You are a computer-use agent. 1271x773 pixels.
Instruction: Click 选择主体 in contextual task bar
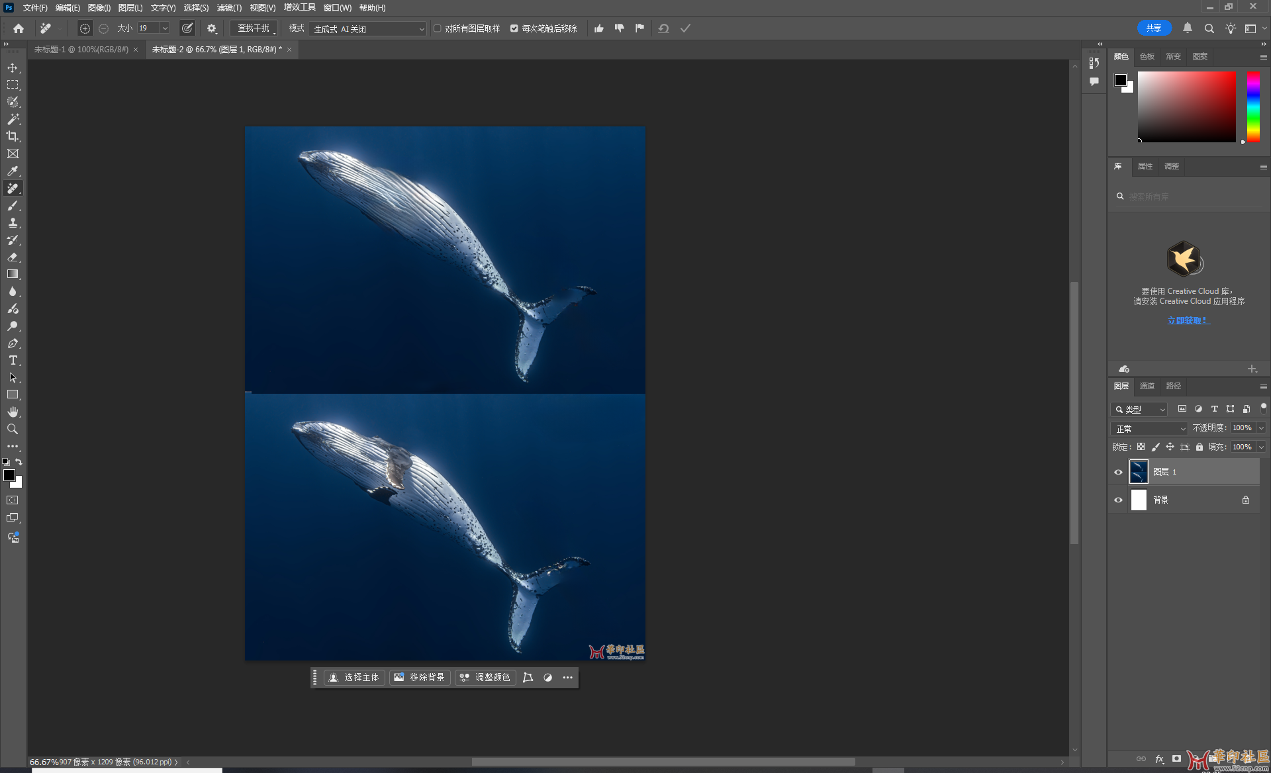(x=354, y=677)
